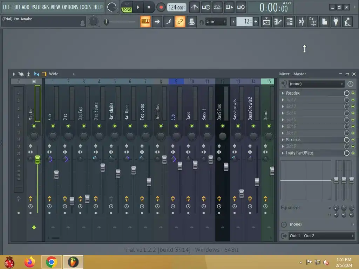Open the FILE menu

tap(7, 7)
